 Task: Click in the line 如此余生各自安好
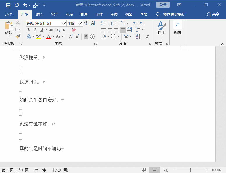(x=39, y=100)
